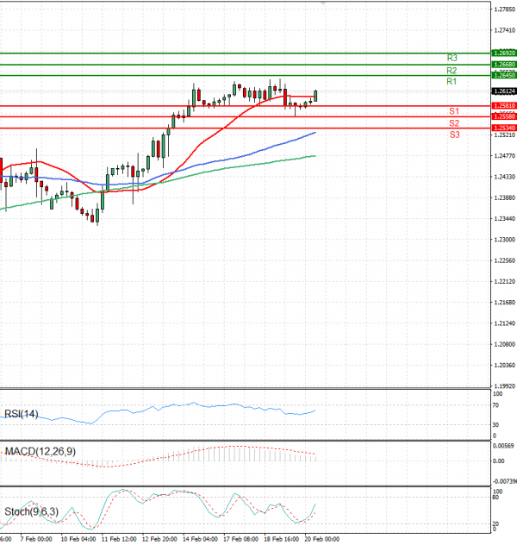Select the R1 resistance label
The width and height of the screenshot is (517, 545).
(452, 81)
